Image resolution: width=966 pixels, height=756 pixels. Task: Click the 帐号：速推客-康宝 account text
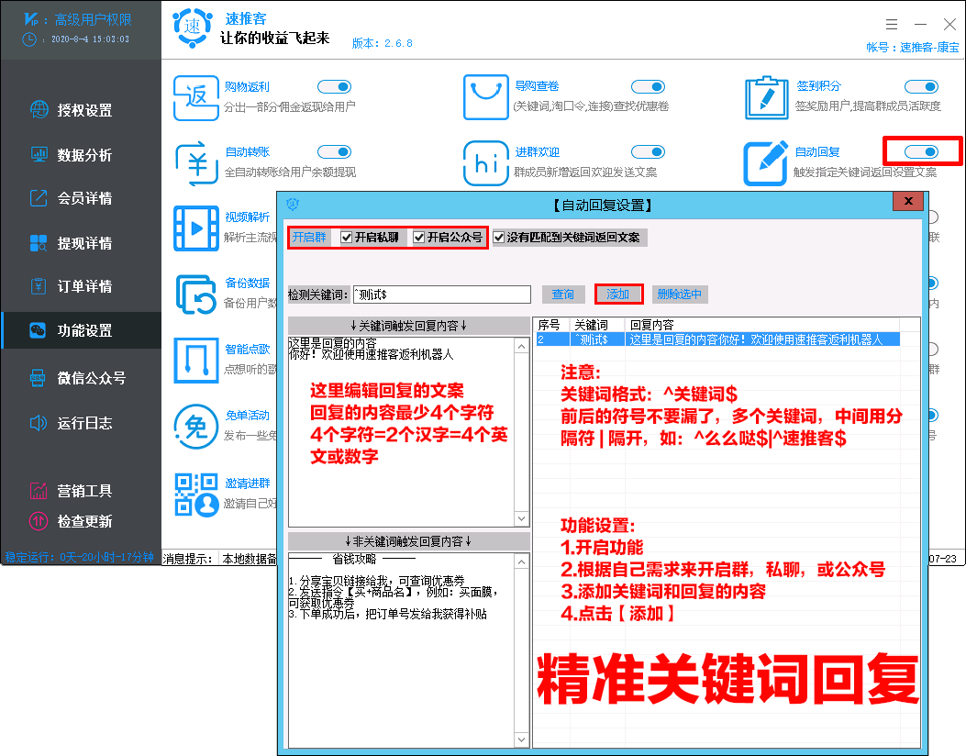point(913,48)
